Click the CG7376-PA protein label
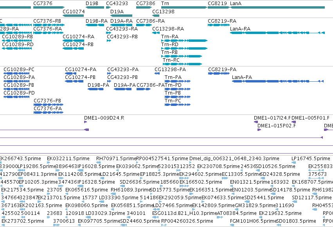This screenshot has width=333, height=227. coord(48,109)
